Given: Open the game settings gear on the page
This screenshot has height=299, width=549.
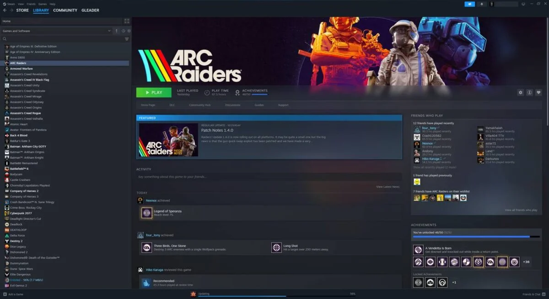Looking at the screenshot, I should [521, 92].
